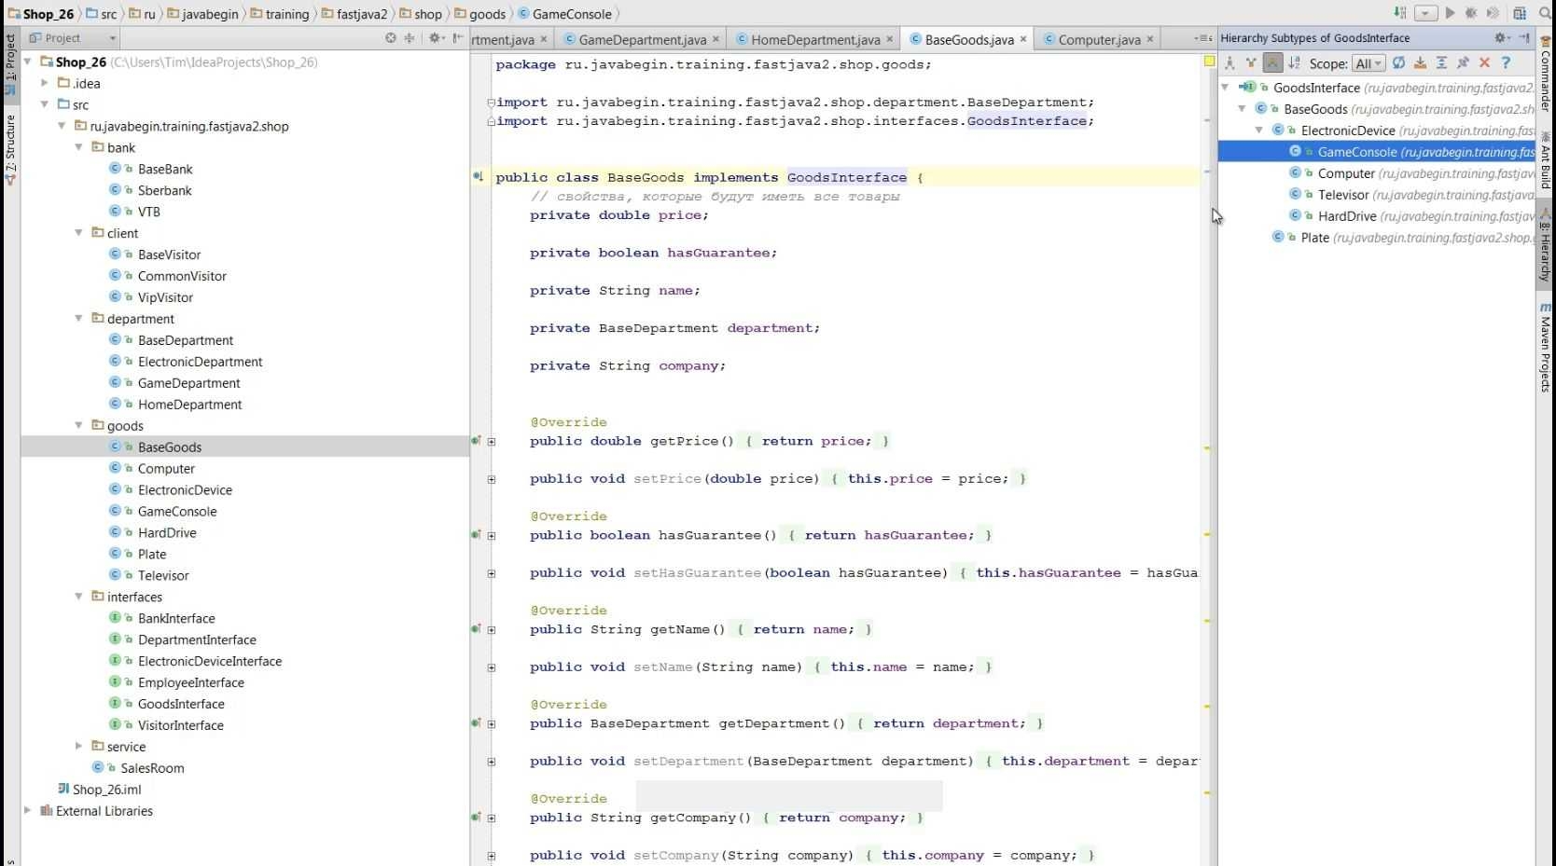Switch to HomeDepartment.java tab
The width and height of the screenshot is (1556, 866).
point(815,39)
